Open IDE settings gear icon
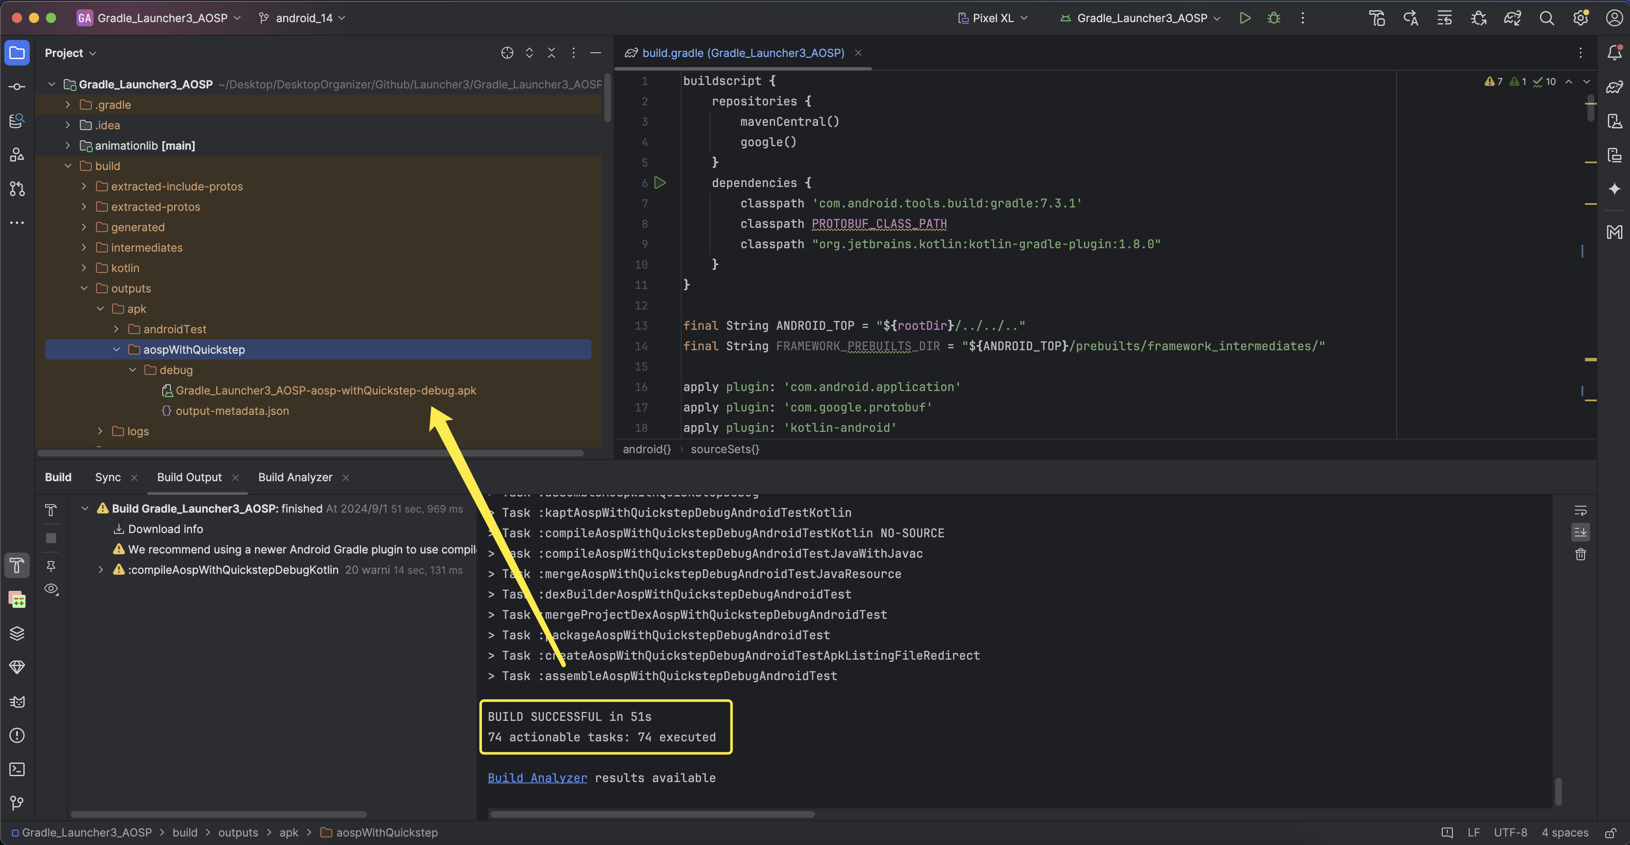Screen dimensions: 1630x845 click(1581, 18)
